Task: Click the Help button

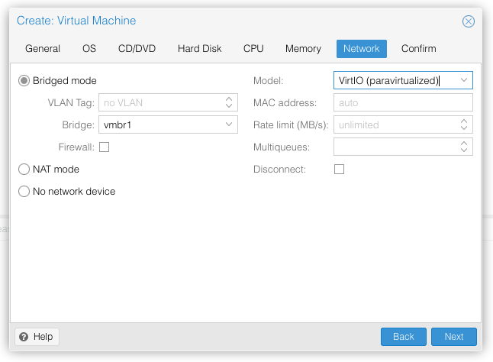Action: pyautogui.click(x=37, y=337)
